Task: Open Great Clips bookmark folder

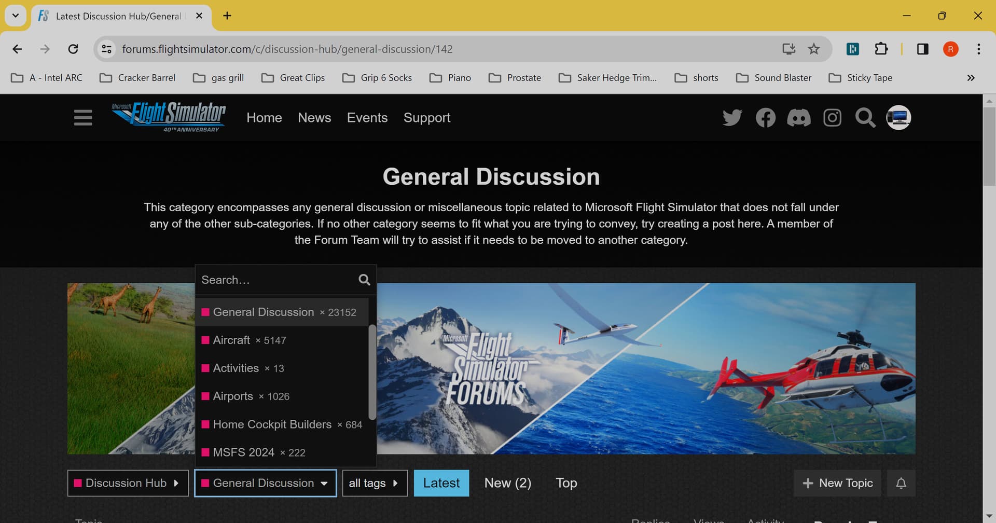Action: tap(293, 78)
